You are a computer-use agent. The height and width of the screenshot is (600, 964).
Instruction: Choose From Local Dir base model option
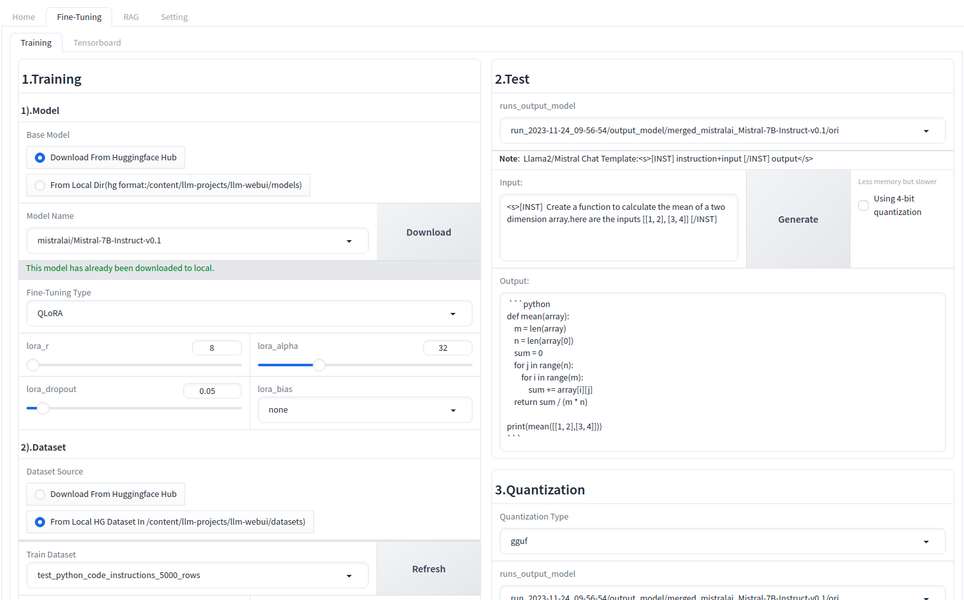pos(40,185)
